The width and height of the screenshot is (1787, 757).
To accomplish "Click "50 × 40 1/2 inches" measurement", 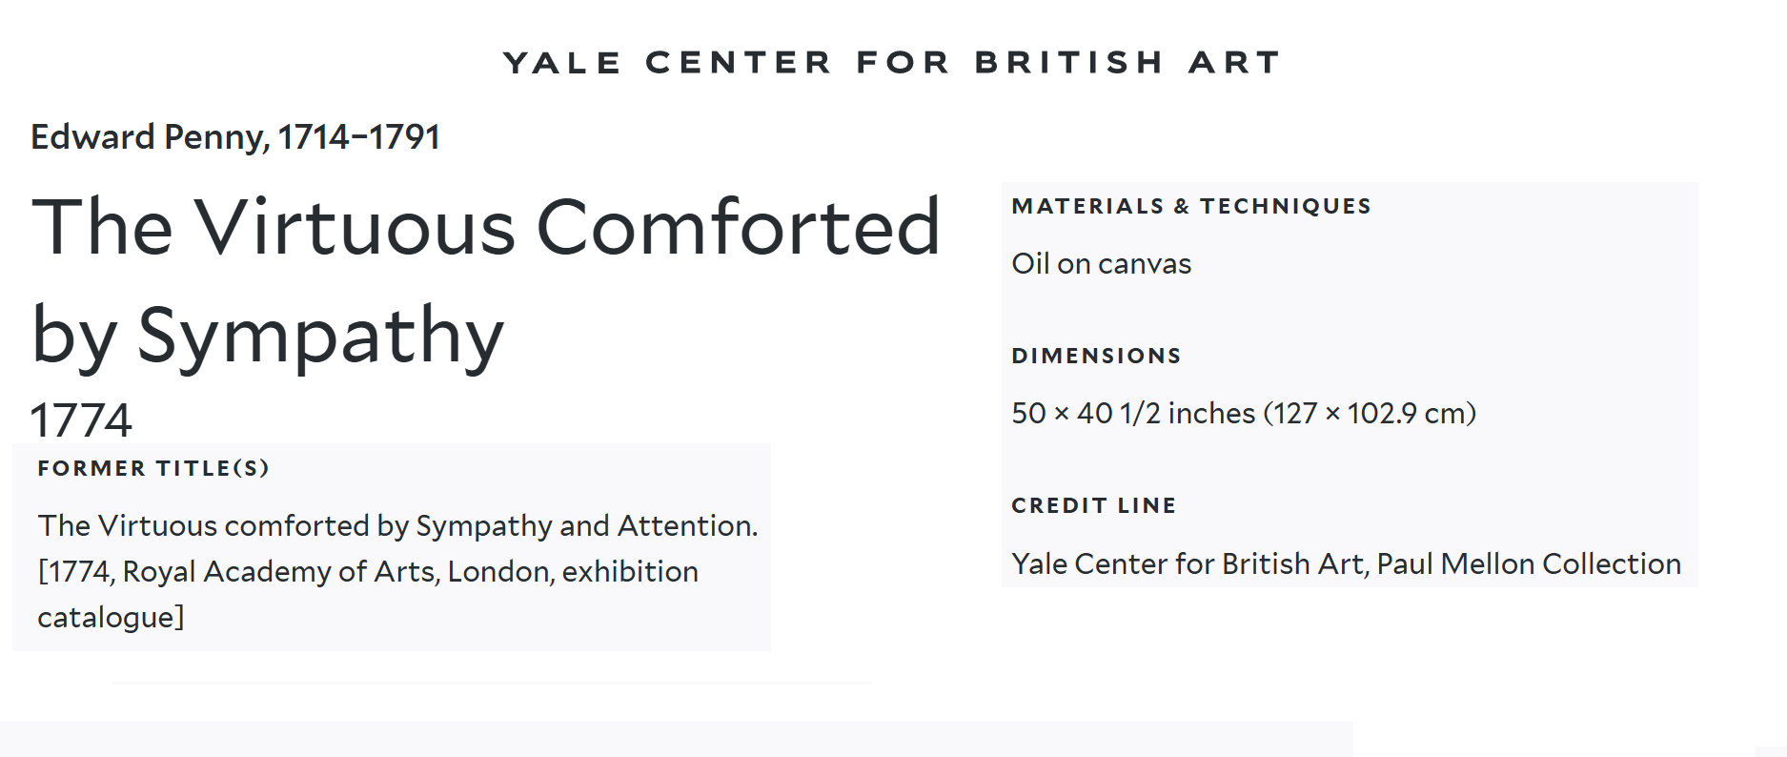I will [1133, 413].
